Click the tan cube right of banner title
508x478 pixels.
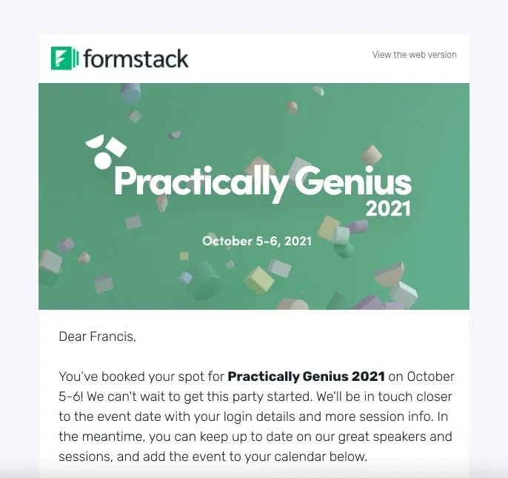[x=371, y=154]
